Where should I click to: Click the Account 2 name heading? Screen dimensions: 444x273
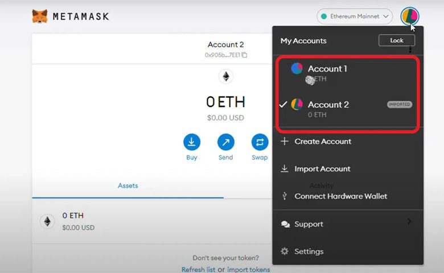point(225,44)
